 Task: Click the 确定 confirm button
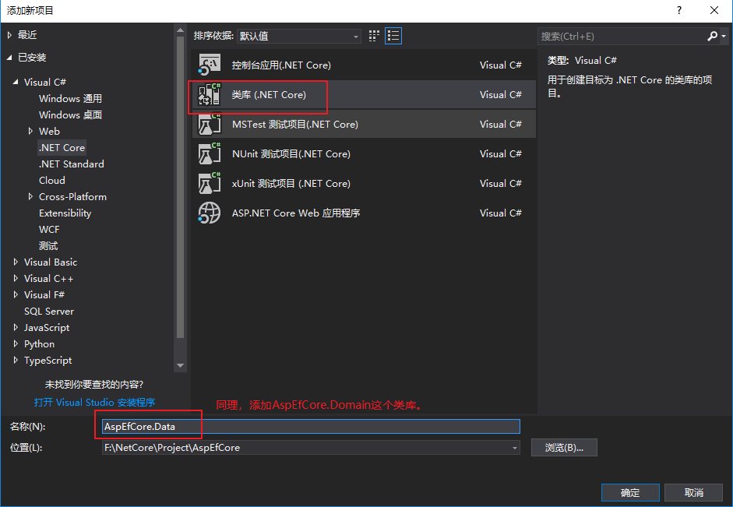629,492
